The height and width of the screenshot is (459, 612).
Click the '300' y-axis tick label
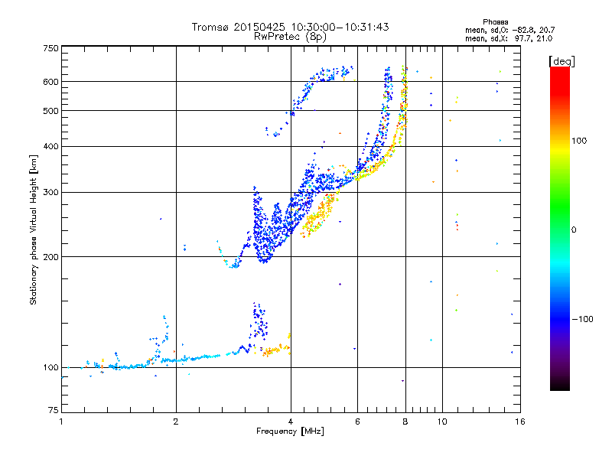(x=50, y=193)
